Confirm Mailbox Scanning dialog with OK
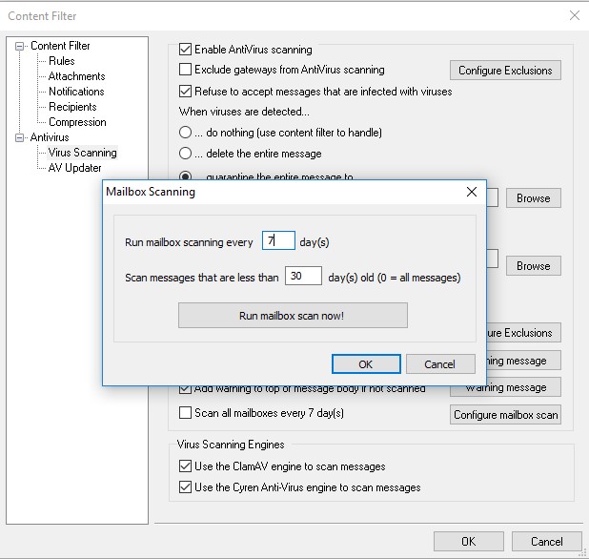Image resolution: width=589 pixels, height=559 pixels. [x=366, y=363]
